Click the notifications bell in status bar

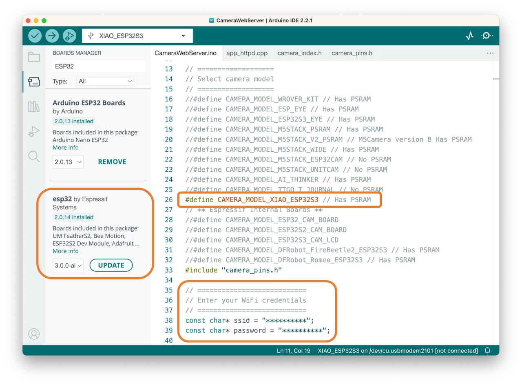[x=487, y=351]
